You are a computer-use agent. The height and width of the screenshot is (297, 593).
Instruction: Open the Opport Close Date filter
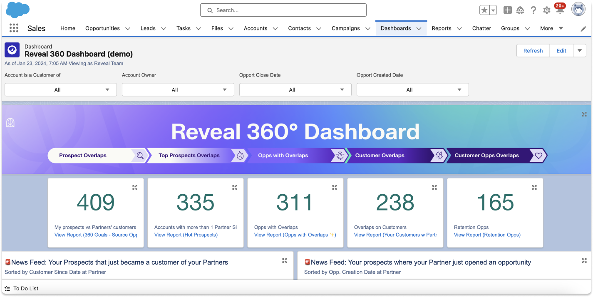pos(295,90)
